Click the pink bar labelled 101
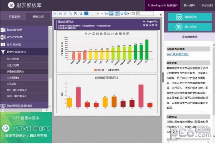The height and width of the screenshot is (144, 216). pyautogui.click(x=78, y=97)
